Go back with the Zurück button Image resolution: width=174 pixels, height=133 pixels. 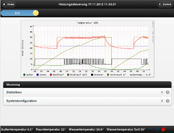coord(165,4)
